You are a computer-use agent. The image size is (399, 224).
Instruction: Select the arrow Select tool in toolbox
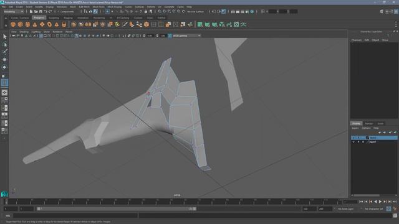pyautogui.click(x=4, y=37)
